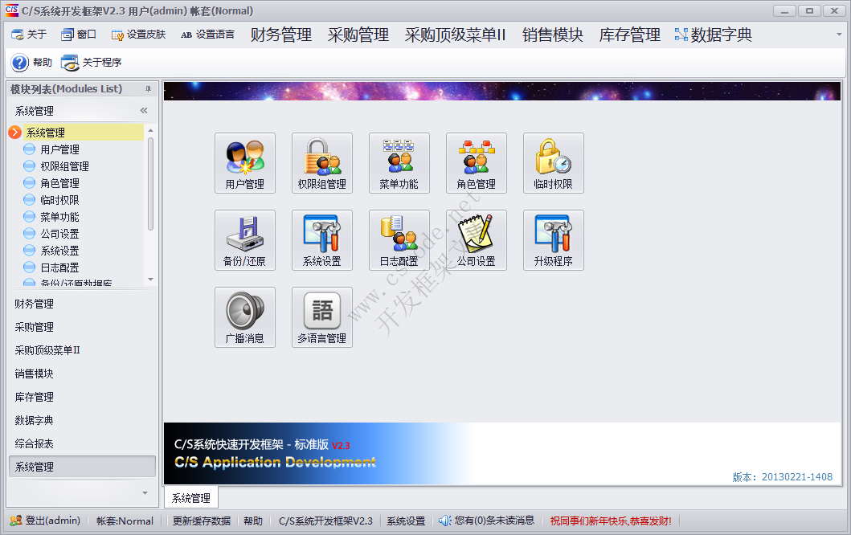This screenshot has height=535, width=851.
Task: Click 更新缓存数据 in the status bar
Action: [x=202, y=521]
